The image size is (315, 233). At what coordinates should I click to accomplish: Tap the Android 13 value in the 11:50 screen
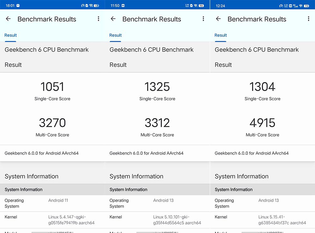click(x=163, y=200)
